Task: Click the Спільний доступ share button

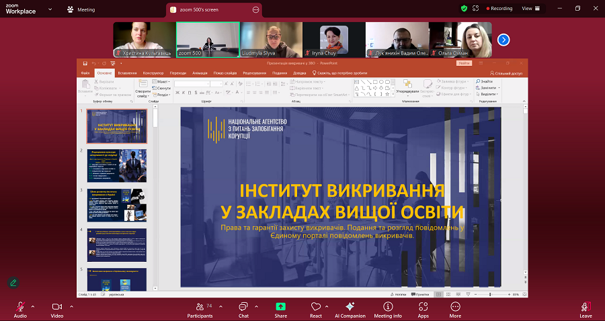Action: click(x=507, y=73)
